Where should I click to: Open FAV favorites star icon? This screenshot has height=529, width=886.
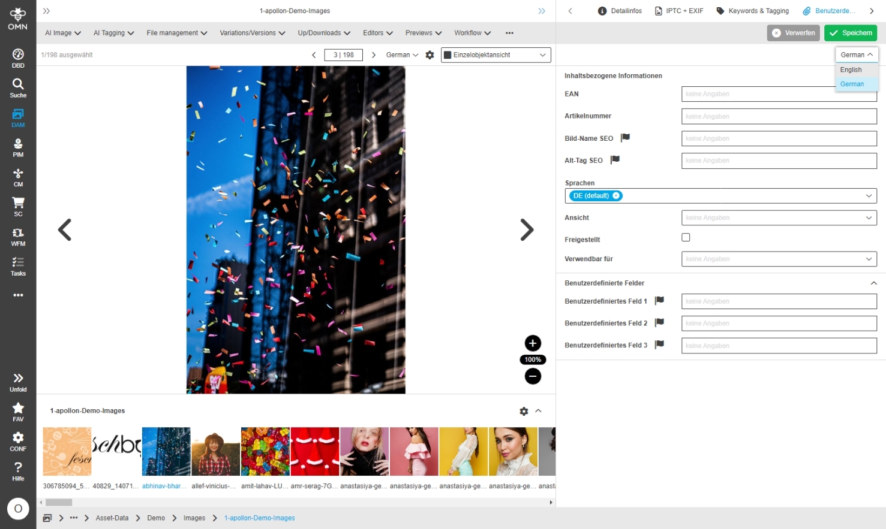click(18, 411)
